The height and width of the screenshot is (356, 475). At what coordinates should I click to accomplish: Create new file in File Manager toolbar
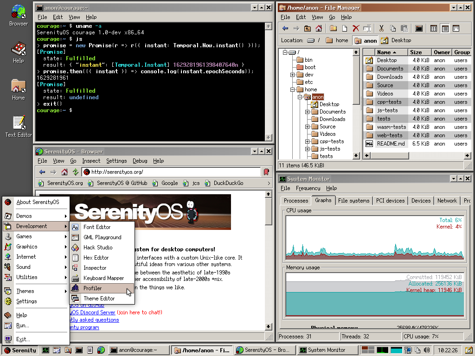coord(345,28)
